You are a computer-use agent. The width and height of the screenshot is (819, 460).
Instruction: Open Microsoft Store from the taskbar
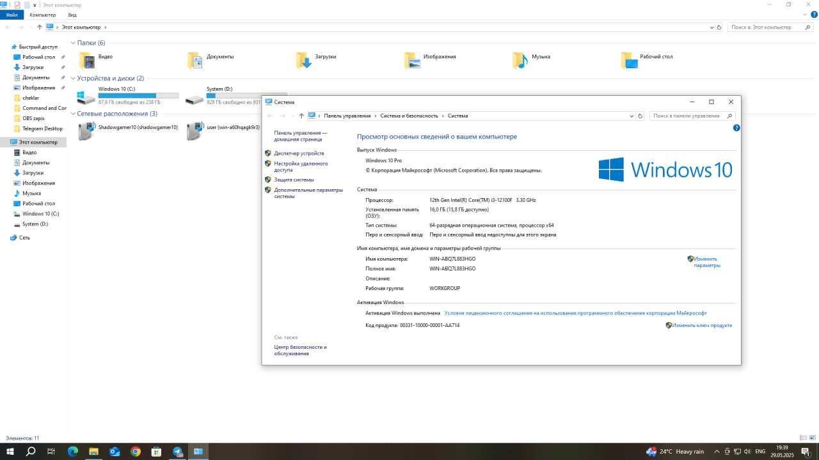pyautogui.click(x=156, y=452)
